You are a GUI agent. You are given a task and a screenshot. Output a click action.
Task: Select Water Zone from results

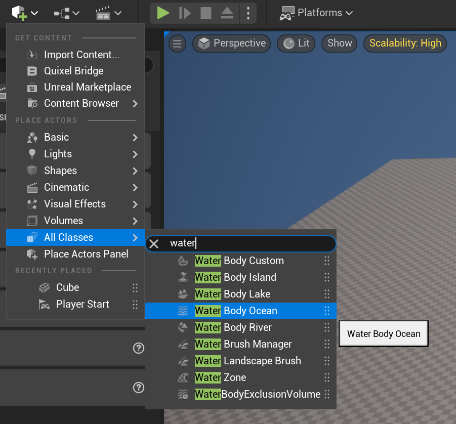point(240,377)
